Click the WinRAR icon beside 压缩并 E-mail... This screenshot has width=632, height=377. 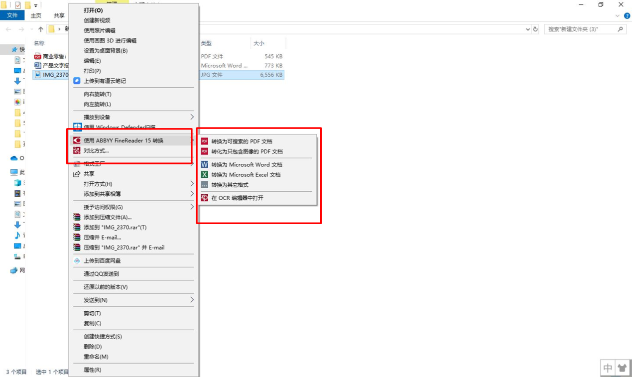pos(77,237)
